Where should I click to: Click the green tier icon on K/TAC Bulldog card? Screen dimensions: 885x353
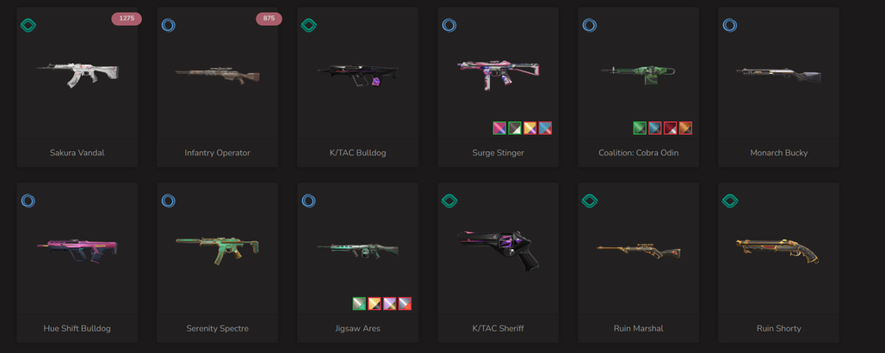click(309, 25)
